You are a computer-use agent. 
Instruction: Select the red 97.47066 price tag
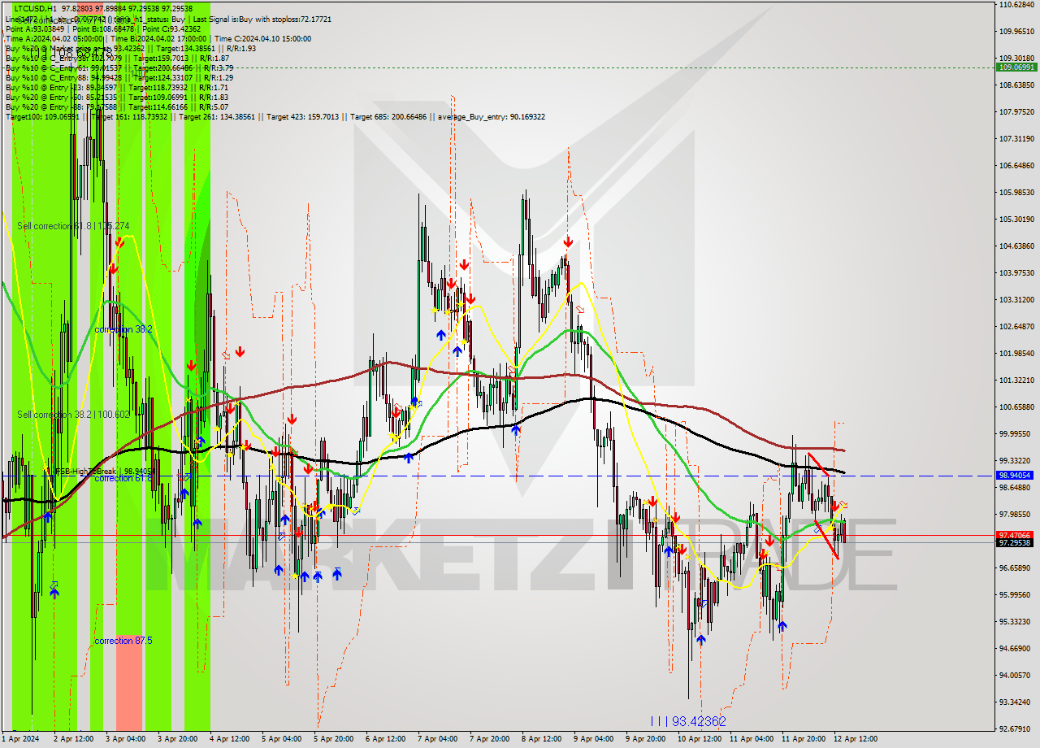pos(1016,535)
